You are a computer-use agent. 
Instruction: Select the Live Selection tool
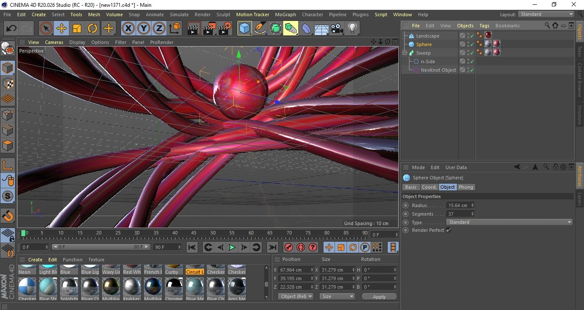pyautogui.click(x=46, y=29)
